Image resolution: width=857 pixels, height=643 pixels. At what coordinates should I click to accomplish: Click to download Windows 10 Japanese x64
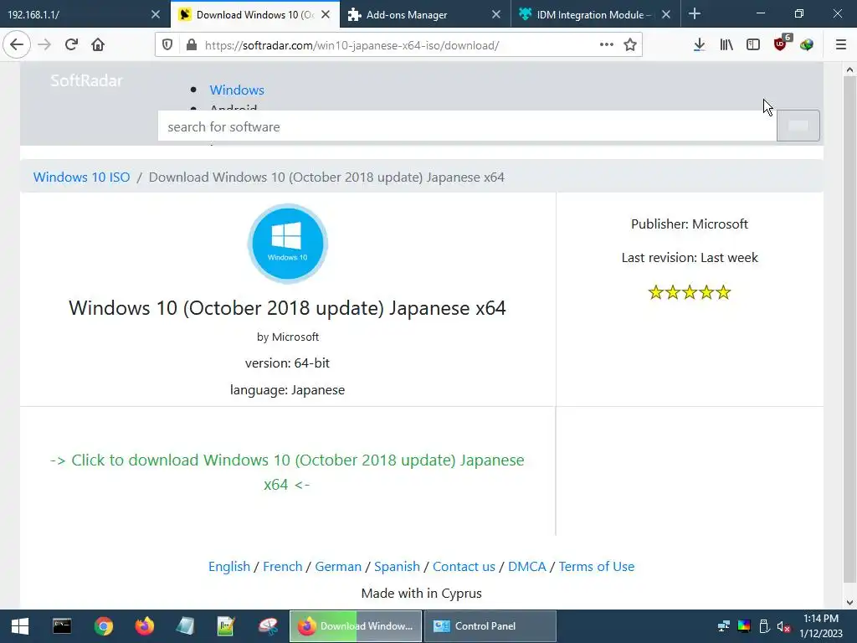pyautogui.click(x=287, y=472)
